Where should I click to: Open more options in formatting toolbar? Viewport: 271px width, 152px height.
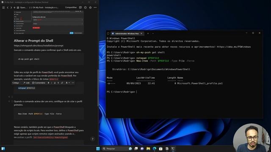click(73, 83)
